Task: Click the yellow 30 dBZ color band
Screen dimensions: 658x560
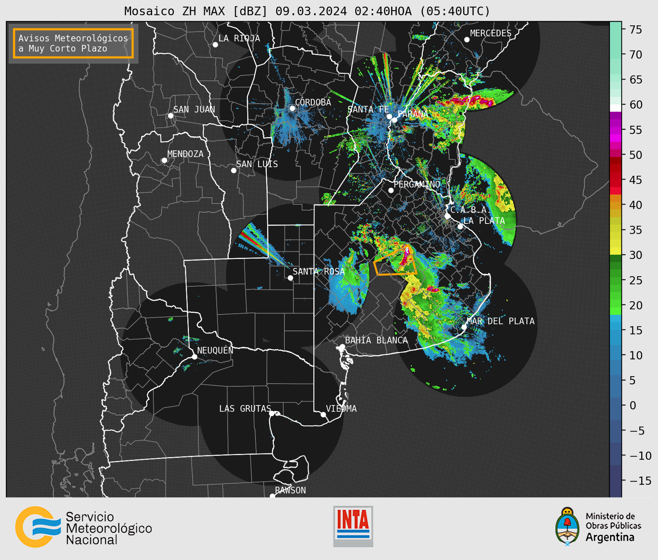Action: point(615,250)
